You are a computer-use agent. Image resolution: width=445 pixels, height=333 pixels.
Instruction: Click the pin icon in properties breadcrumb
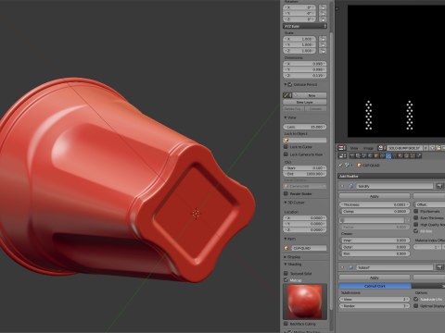341,165
